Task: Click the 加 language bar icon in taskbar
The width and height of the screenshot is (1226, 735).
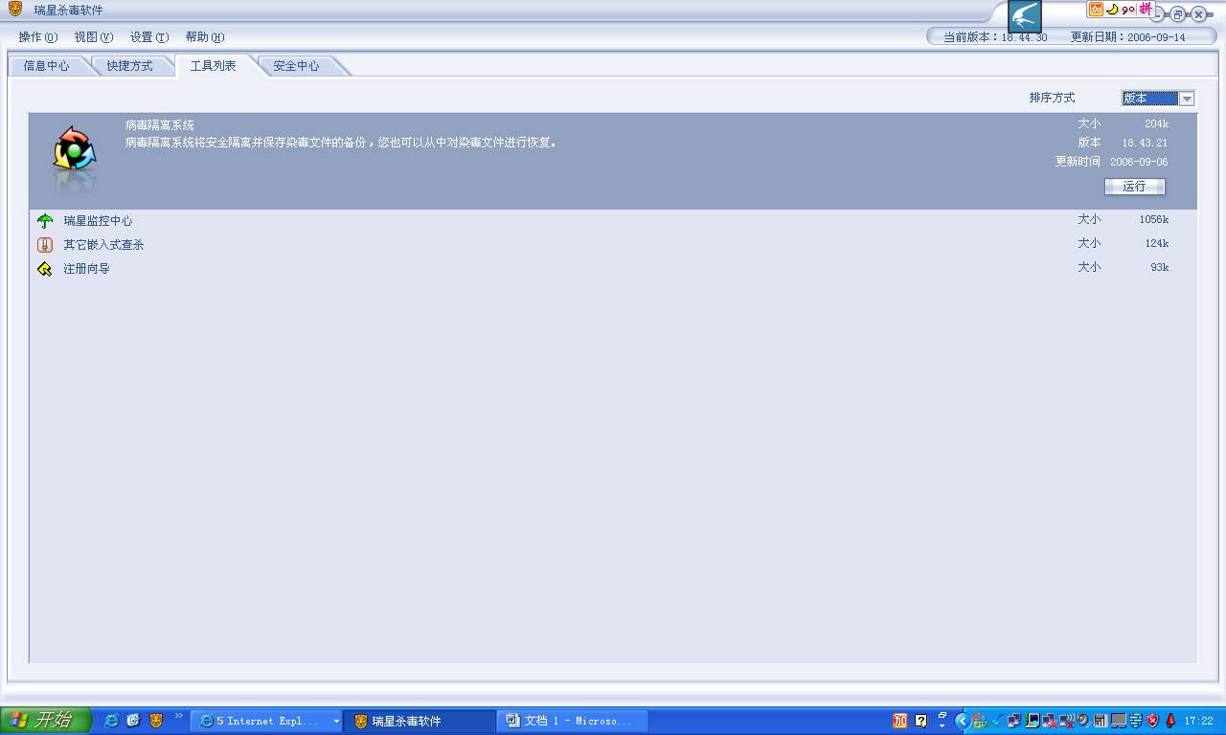Action: click(899, 721)
